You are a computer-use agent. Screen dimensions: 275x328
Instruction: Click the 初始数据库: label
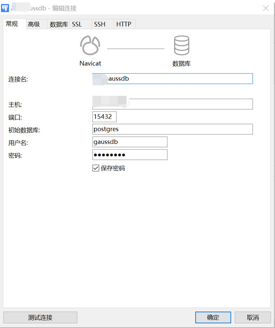pos(24,130)
